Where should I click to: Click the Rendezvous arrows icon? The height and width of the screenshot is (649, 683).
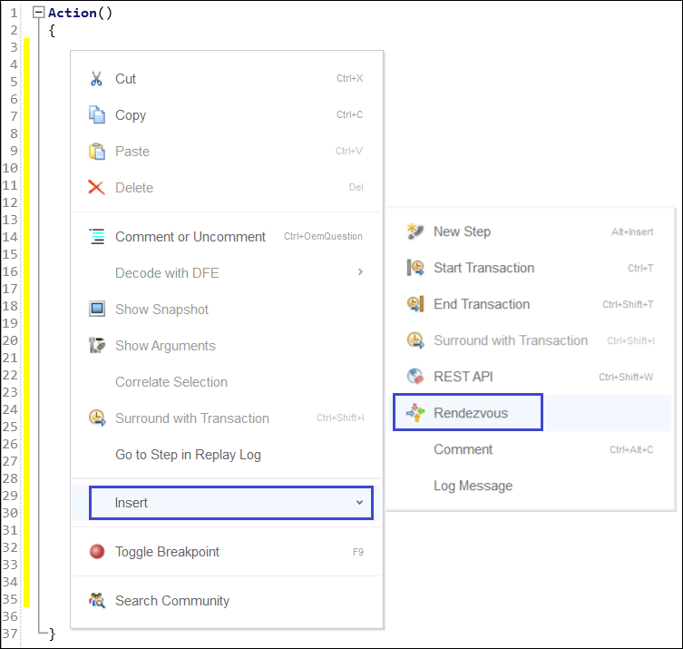pyautogui.click(x=415, y=413)
